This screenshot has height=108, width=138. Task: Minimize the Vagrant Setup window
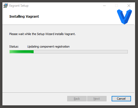click(x=104, y=6)
